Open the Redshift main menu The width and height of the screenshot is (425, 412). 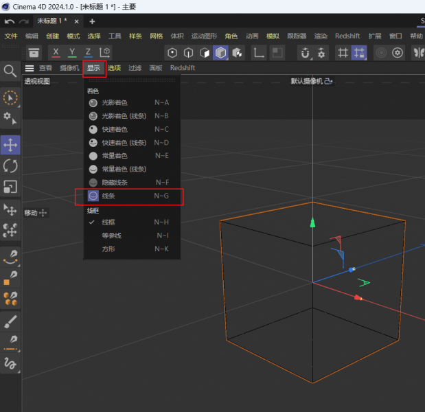pyautogui.click(x=347, y=36)
